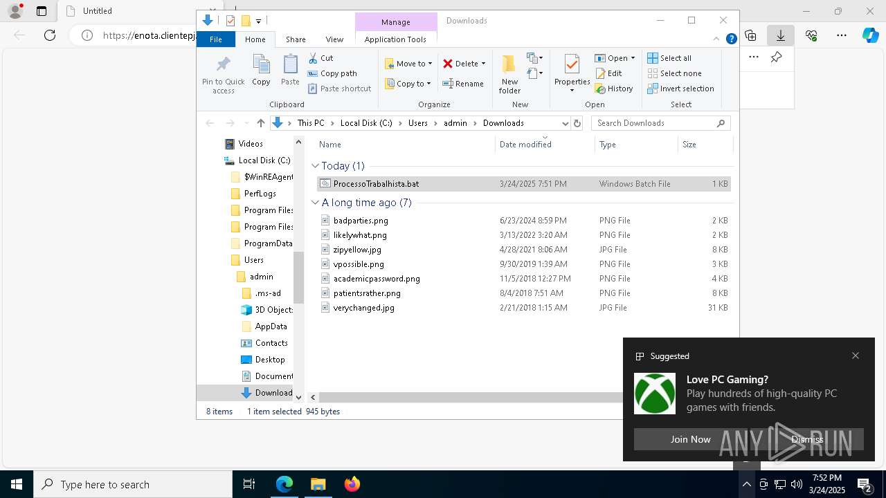The height and width of the screenshot is (498, 886).
Task: Open Quick Access Toolbar customize arrow
Action: pos(258,21)
